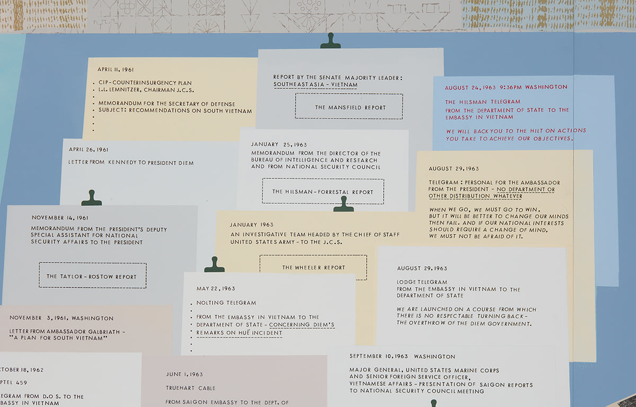Select the dashed Wheeler Report box
636x407 pixels.
coord(313,268)
